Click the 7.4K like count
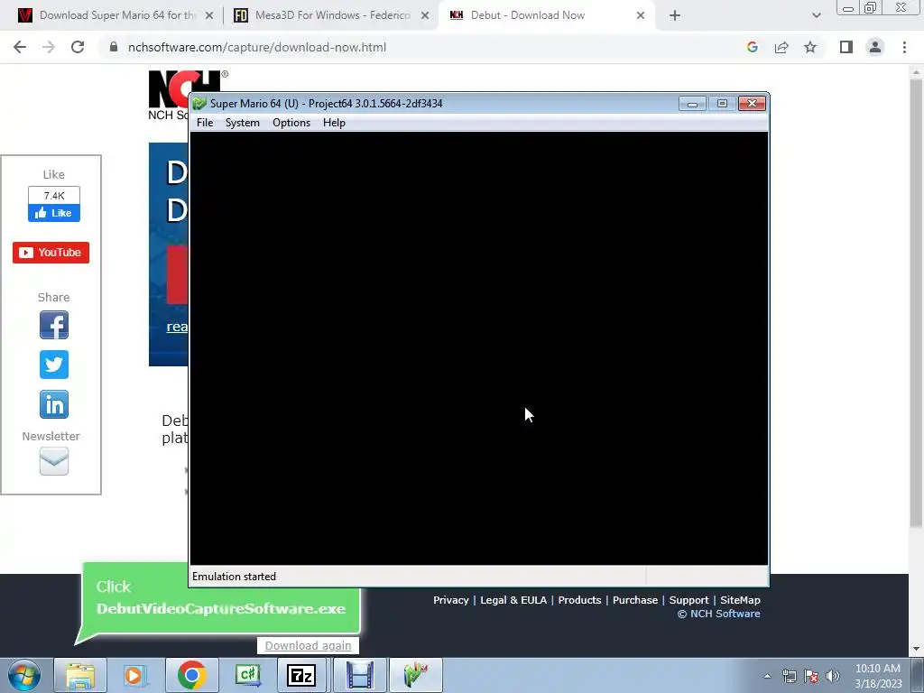The height and width of the screenshot is (693, 924). point(53,196)
